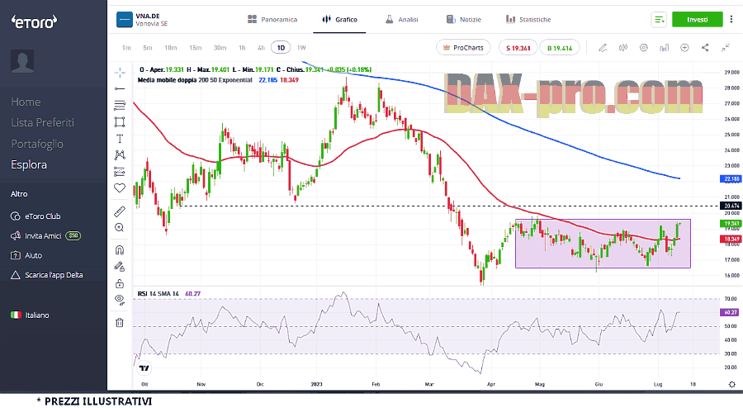Image resolution: width=743 pixels, height=408 pixels.
Task: Click the pencil draw icon in top toolbar
Action: click(x=603, y=47)
